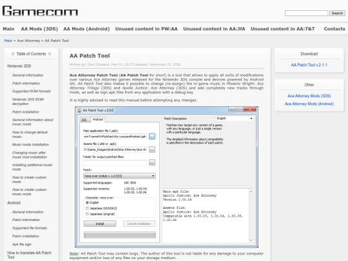The image size is (348, 261).
Task: Select Japanese (GS5/GK2) voice over option
Action: click(87, 208)
